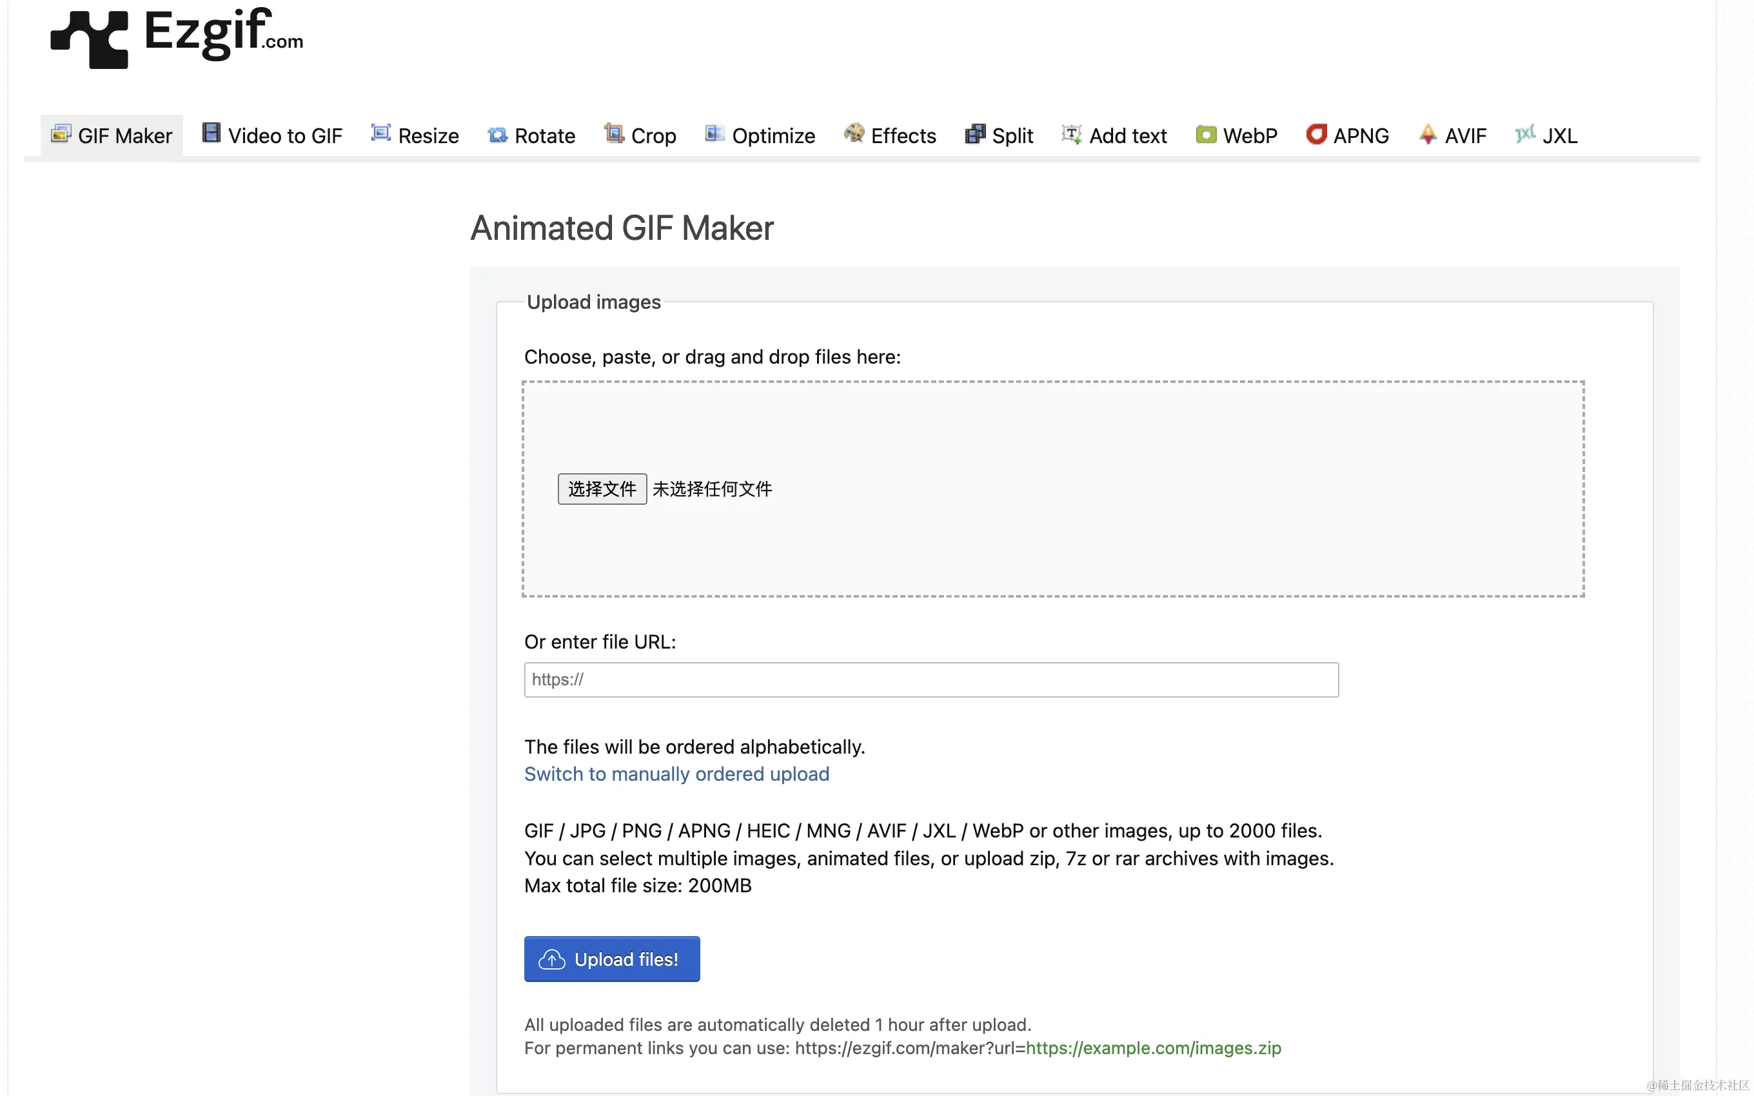Click the red APNG icon

click(x=1315, y=134)
